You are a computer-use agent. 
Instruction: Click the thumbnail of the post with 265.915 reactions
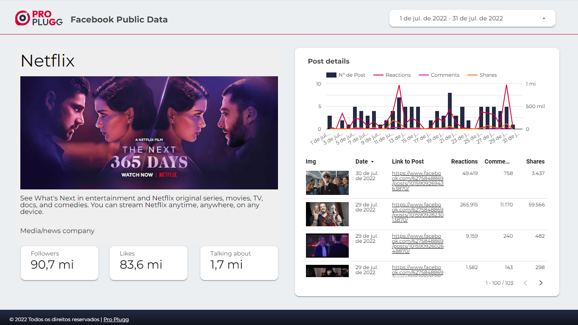pos(327,214)
